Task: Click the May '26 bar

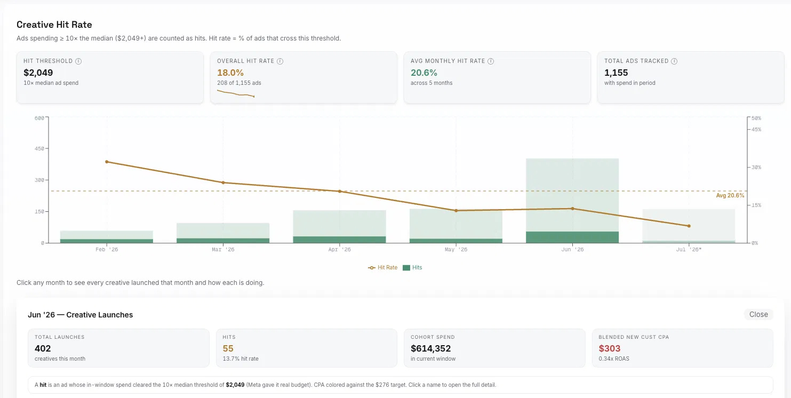Action: (456, 226)
